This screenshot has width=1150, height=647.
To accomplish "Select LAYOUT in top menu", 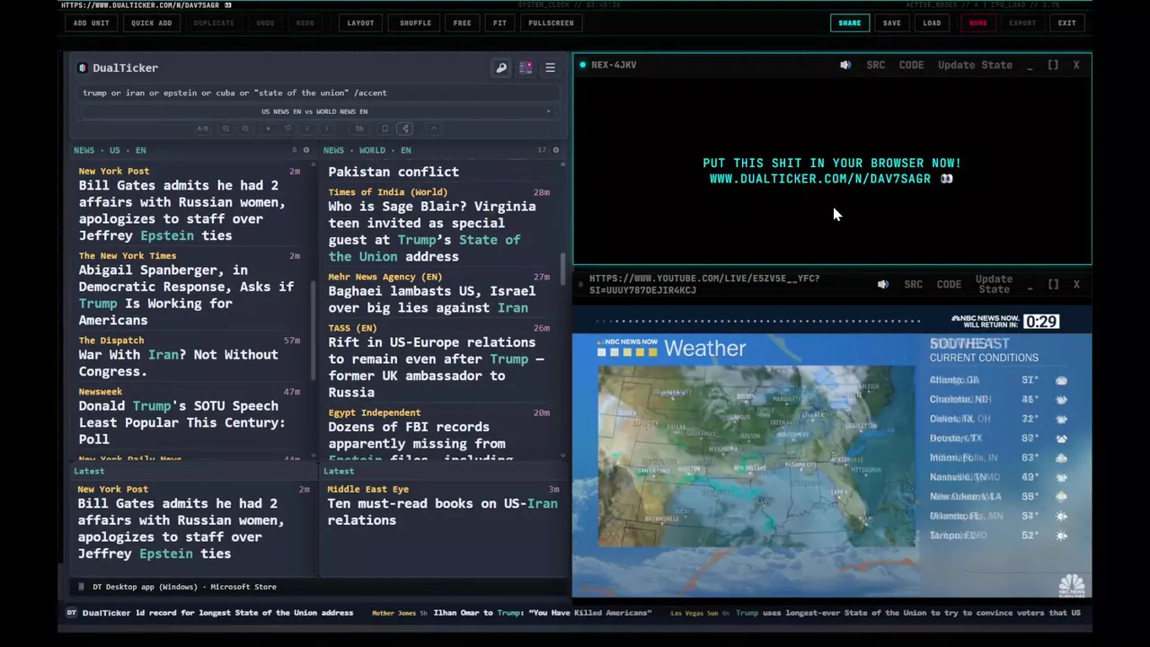I will (360, 23).
